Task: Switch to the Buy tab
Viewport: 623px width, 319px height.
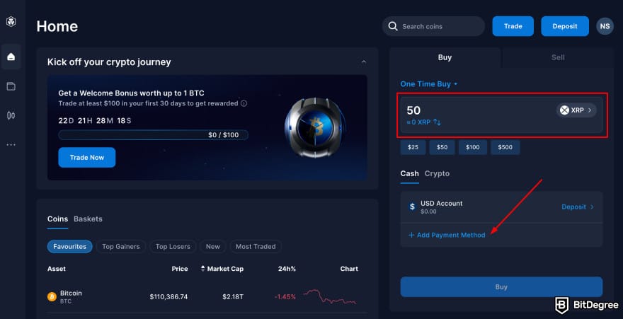Action: 445,57
